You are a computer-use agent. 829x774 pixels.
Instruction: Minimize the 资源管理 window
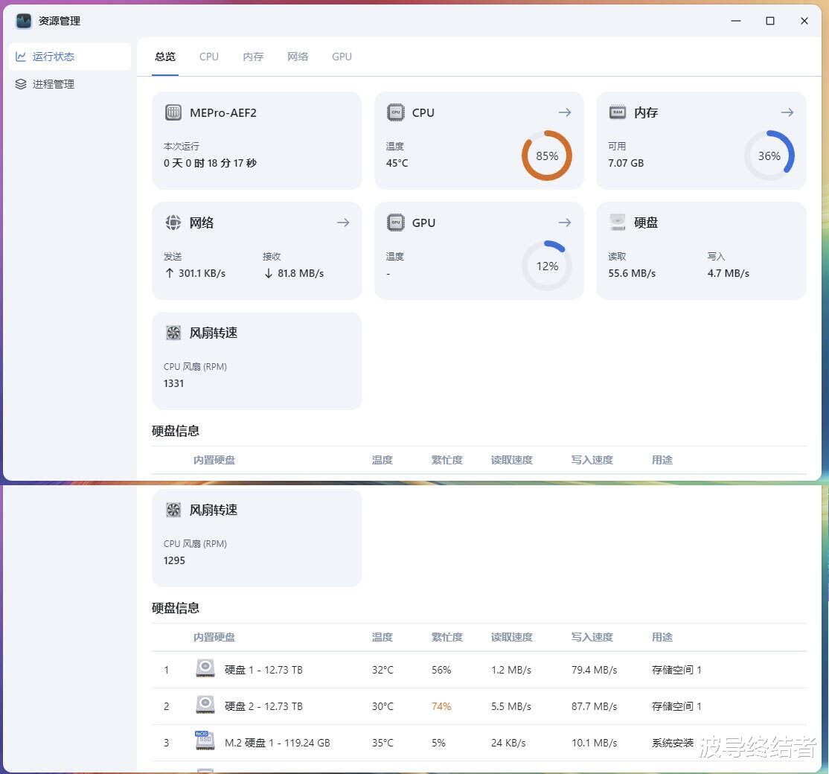[x=735, y=21]
